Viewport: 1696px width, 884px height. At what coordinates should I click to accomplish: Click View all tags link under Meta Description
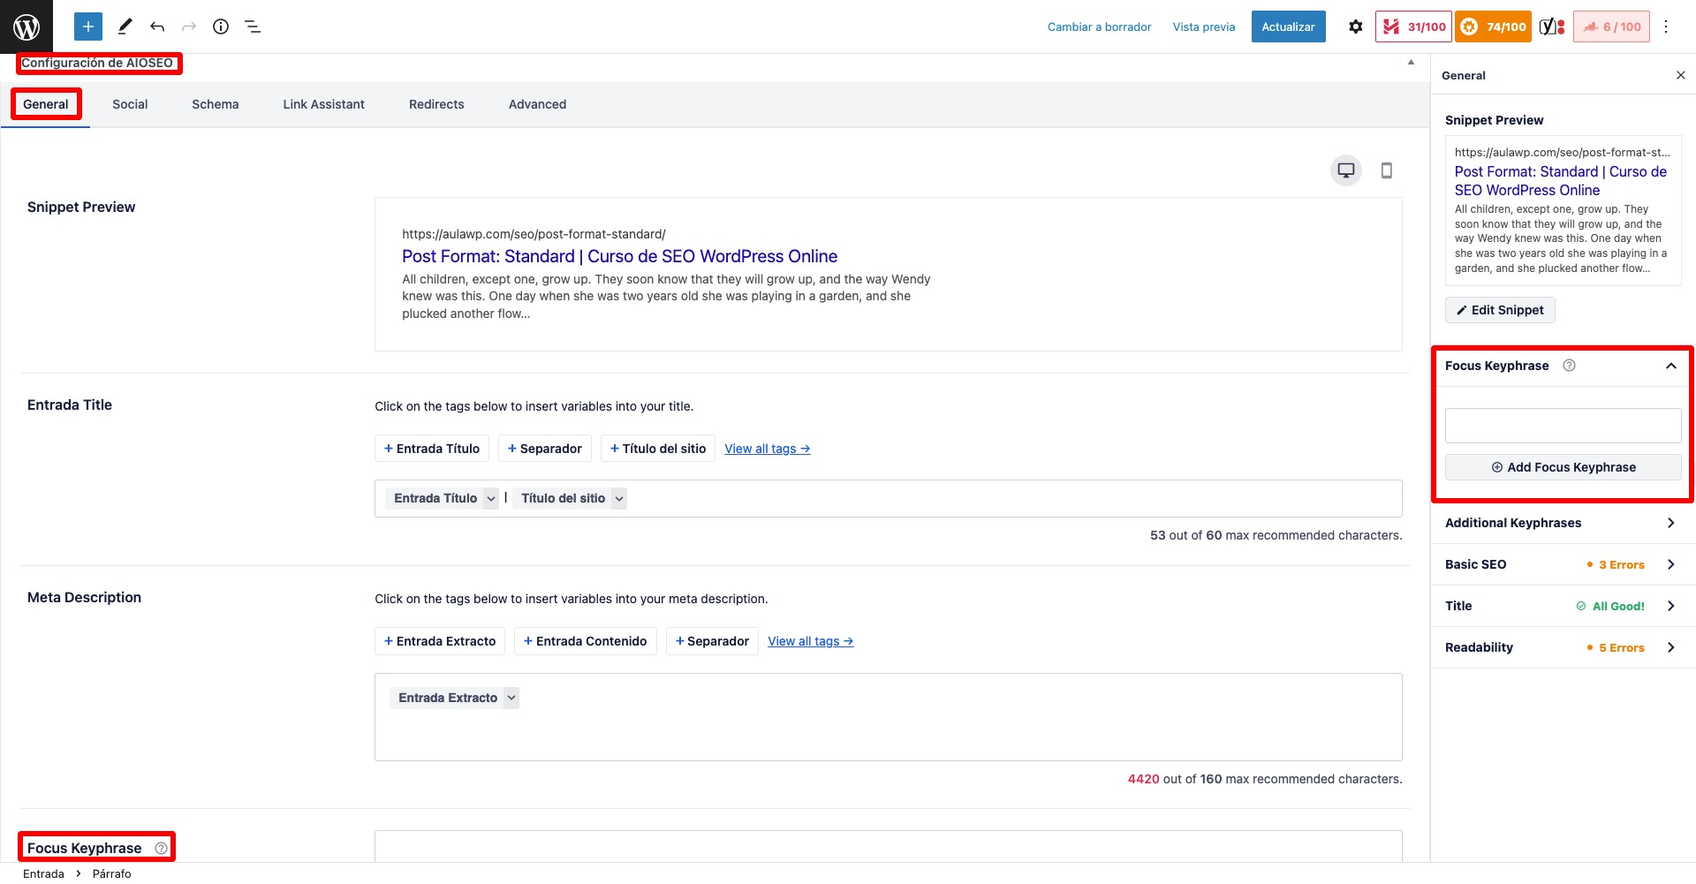point(810,641)
